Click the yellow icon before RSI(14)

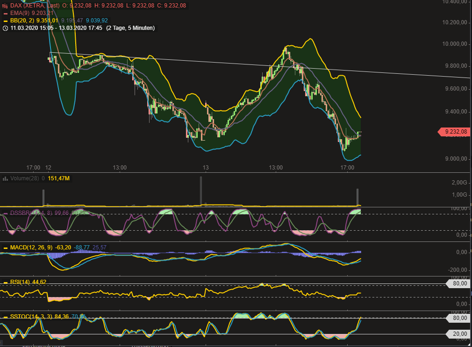click(x=5, y=283)
